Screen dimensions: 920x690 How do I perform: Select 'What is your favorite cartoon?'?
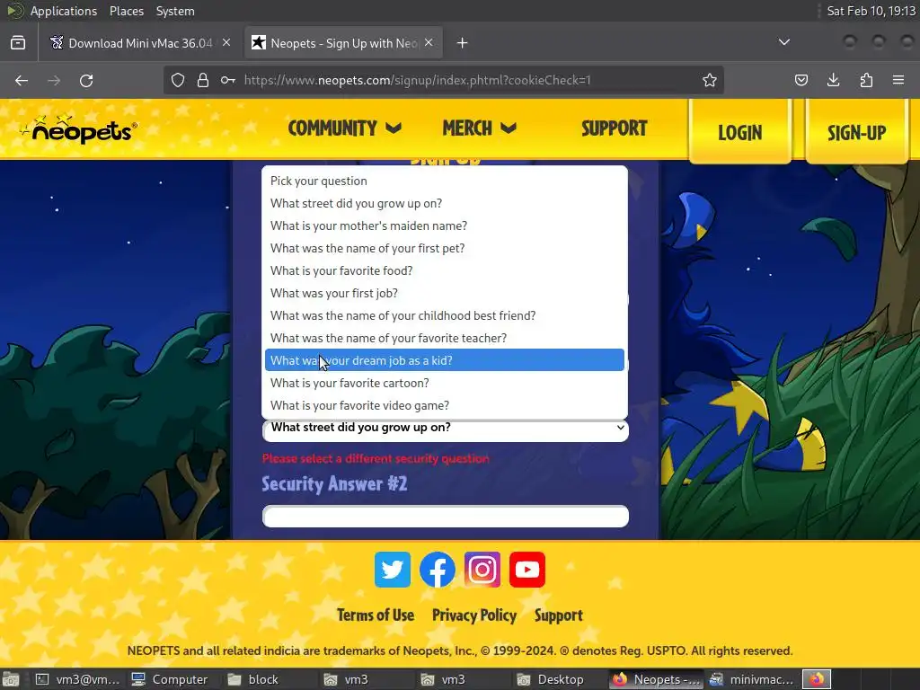[444, 383]
